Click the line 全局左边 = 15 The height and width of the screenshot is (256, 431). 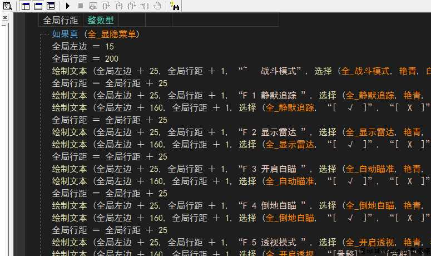click(83, 47)
